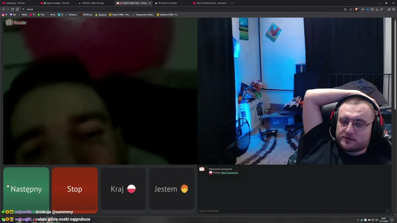Open the X Home bookmark

(51, 15)
